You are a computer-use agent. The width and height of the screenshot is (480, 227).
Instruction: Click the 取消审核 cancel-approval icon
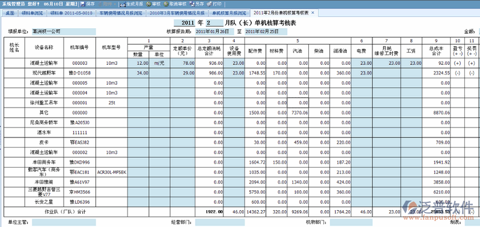pyautogui.click(x=166, y=4)
